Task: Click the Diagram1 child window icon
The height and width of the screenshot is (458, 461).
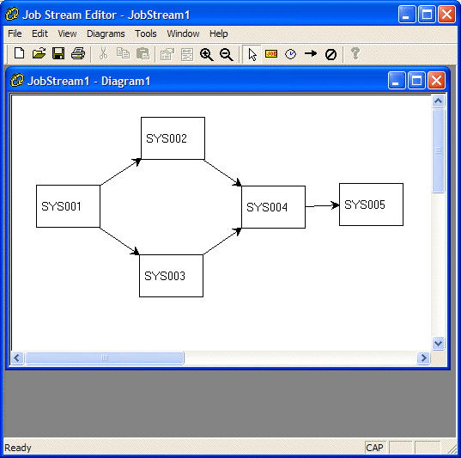Action: pos(17,81)
